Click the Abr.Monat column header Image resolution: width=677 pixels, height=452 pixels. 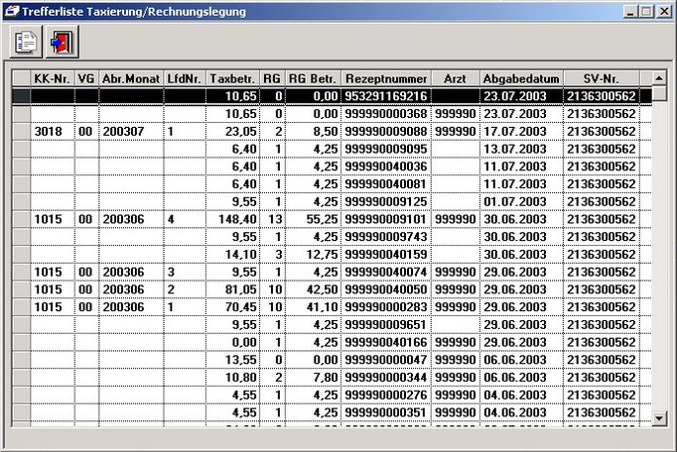(x=130, y=78)
